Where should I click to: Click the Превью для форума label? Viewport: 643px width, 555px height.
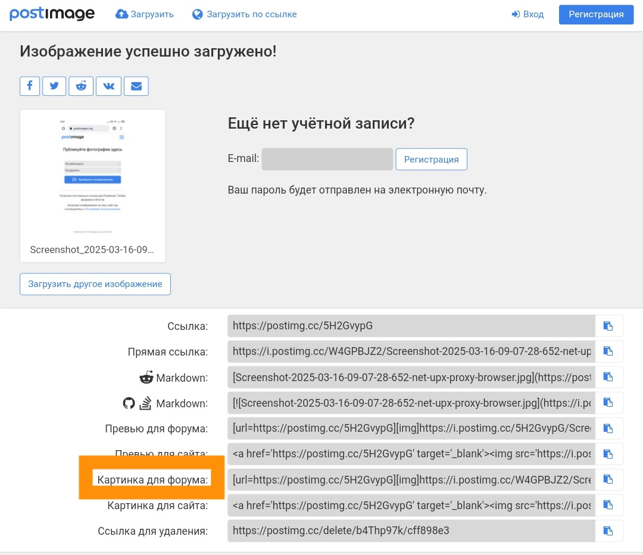pos(156,429)
